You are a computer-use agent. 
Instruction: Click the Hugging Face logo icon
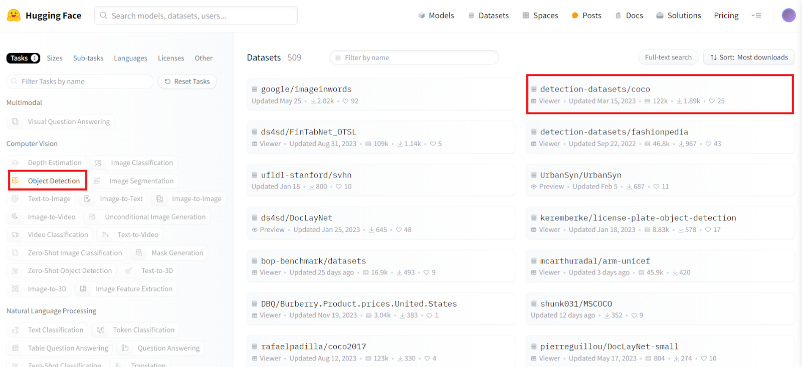[14, 15]
